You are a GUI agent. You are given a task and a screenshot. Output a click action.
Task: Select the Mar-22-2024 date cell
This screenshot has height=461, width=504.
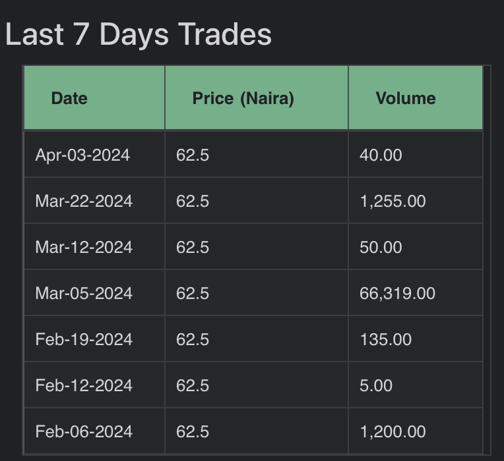pyautogui.click(x=84, y=201)
